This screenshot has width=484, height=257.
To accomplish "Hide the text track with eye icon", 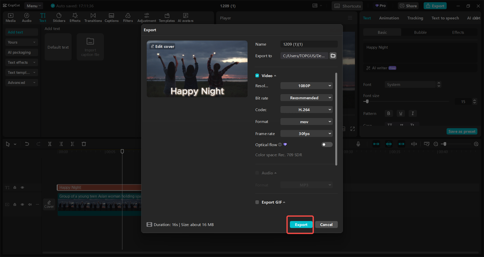I will pos(22,187).
